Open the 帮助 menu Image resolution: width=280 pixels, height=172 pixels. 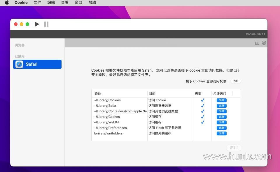click(92, 3)
